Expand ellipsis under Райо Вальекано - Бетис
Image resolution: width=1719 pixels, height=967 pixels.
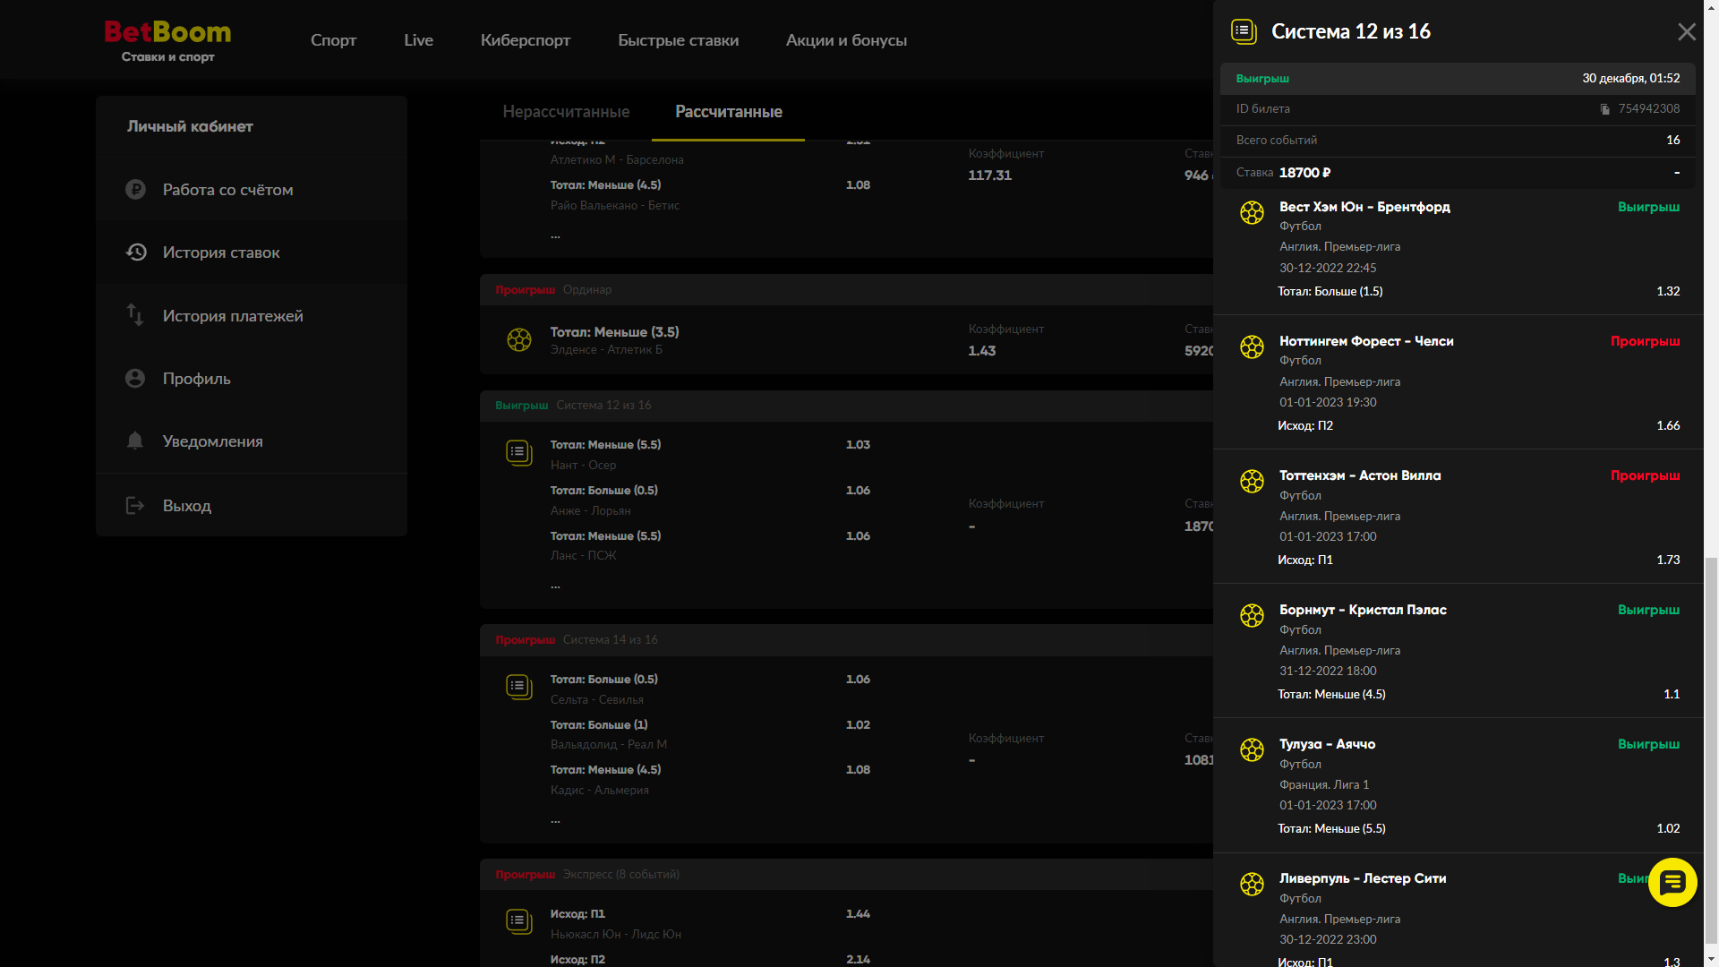point(555,236)
